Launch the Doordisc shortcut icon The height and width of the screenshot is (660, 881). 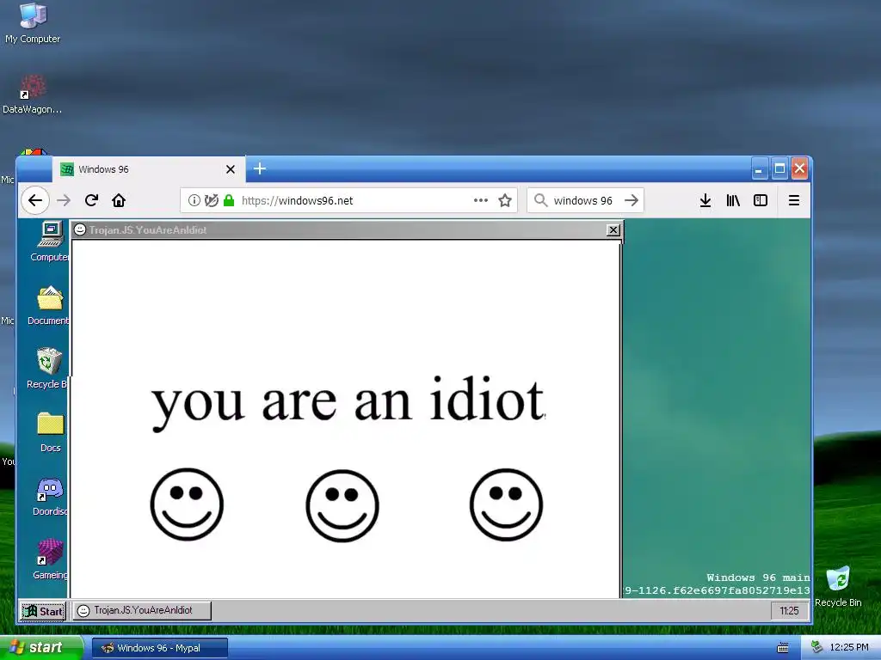pyautogui.click(x=49, y=497)
